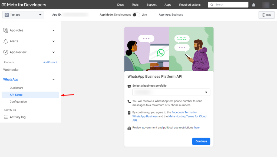
Task: Click the blue Continue button
Action: (x=201, y=141)
